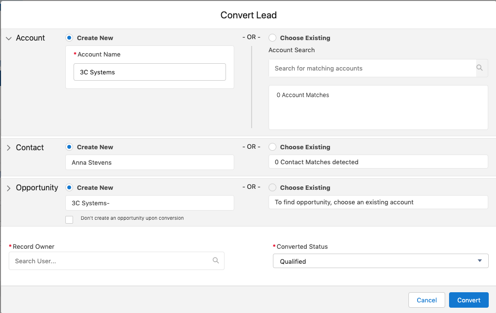Select Create New for Opportunity
The width and height of the screenshot is (496, 313).
click(69, 187)
